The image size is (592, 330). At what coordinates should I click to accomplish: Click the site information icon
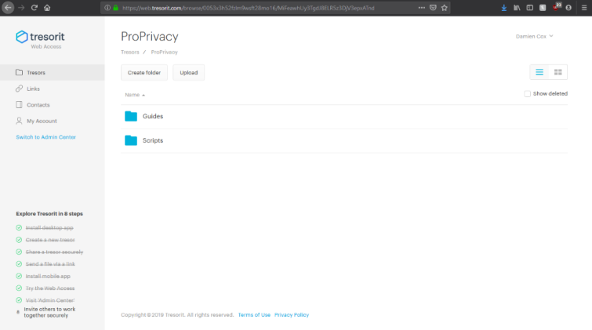tap(107, 8)
